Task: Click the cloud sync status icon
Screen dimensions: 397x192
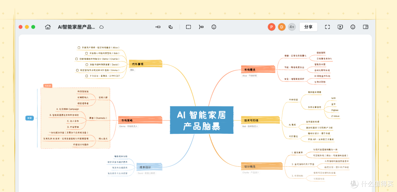Action: pyautogui.click(x=101, y=27)
